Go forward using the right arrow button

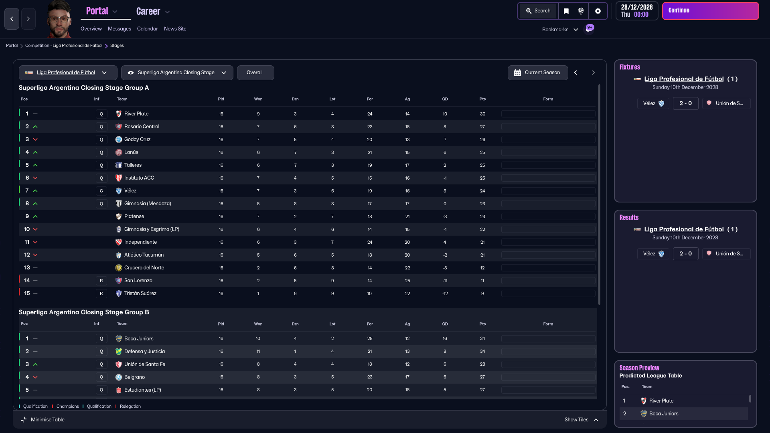[x=28, y=19]
